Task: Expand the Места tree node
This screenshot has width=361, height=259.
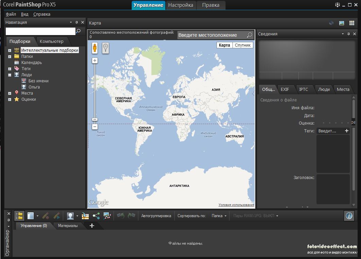Action: coord(10,93)
